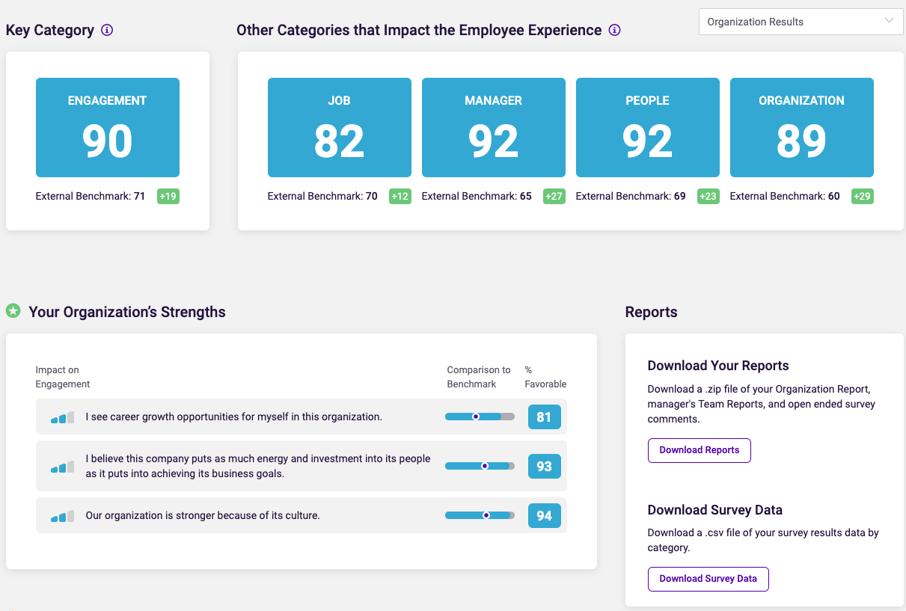This screenshot has height=611, width=906.
Task: Click impact bars icon for culture statement
Action: (63, 516)
